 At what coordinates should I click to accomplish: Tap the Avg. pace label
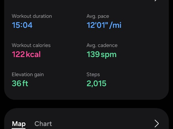98,16
